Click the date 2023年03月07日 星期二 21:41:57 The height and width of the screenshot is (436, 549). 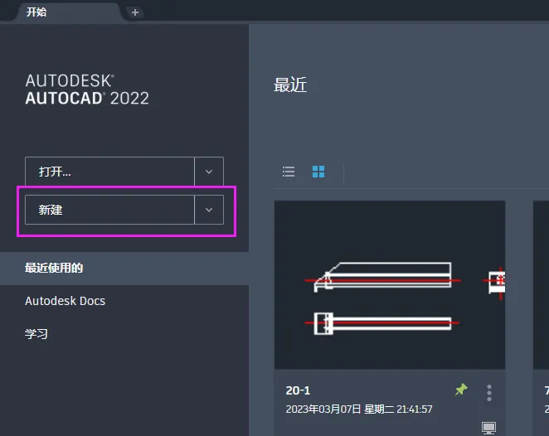pos(359,409)
